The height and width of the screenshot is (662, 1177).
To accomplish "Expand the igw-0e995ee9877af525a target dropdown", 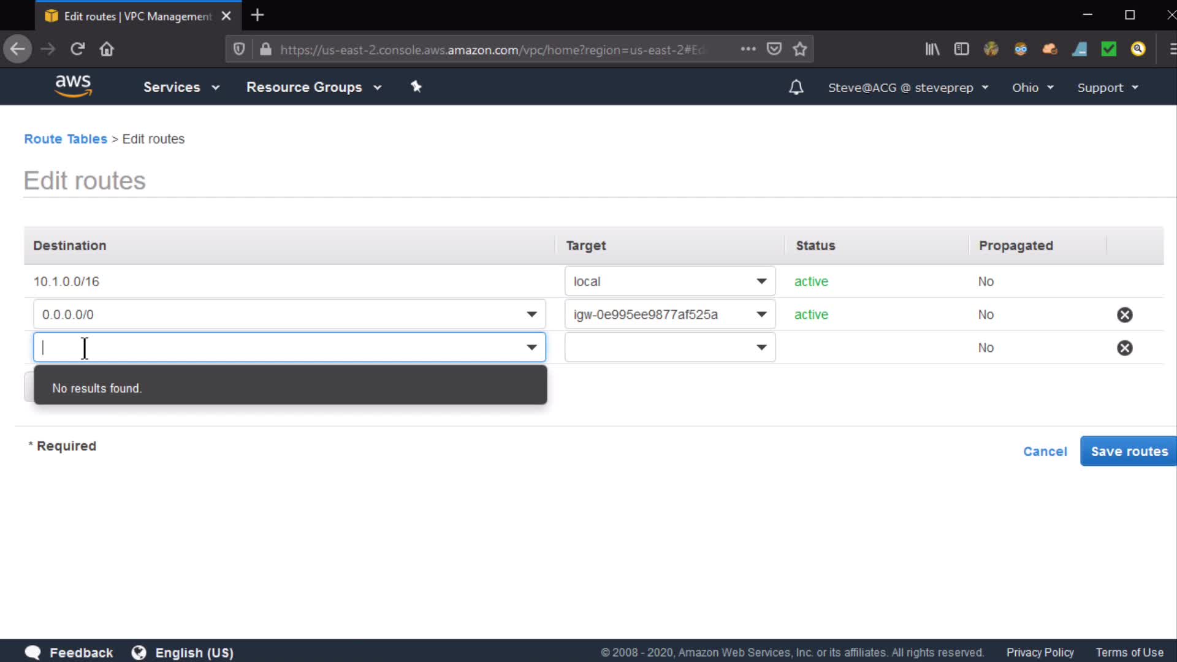I will pos(761,314).
